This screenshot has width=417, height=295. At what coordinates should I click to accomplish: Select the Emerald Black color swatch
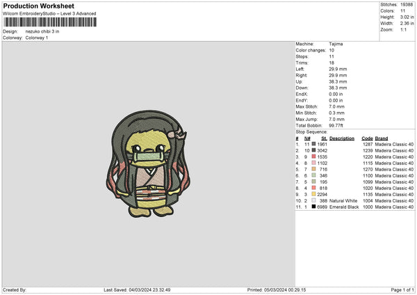pyautogui.click(x=314, y=207)
